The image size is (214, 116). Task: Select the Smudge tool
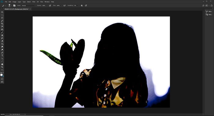point(2,47)
